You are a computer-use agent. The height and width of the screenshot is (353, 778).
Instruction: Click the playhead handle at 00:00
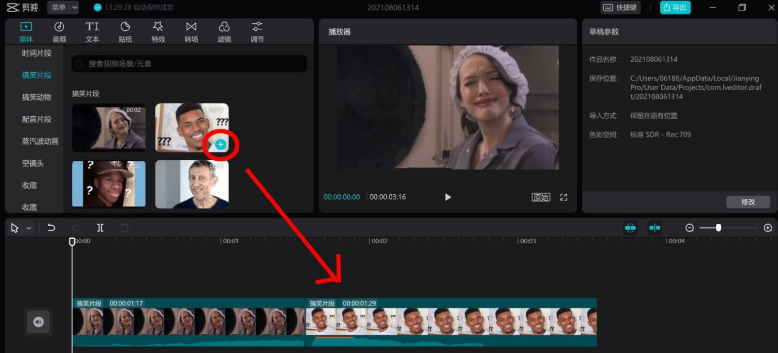tap(72, 242)
